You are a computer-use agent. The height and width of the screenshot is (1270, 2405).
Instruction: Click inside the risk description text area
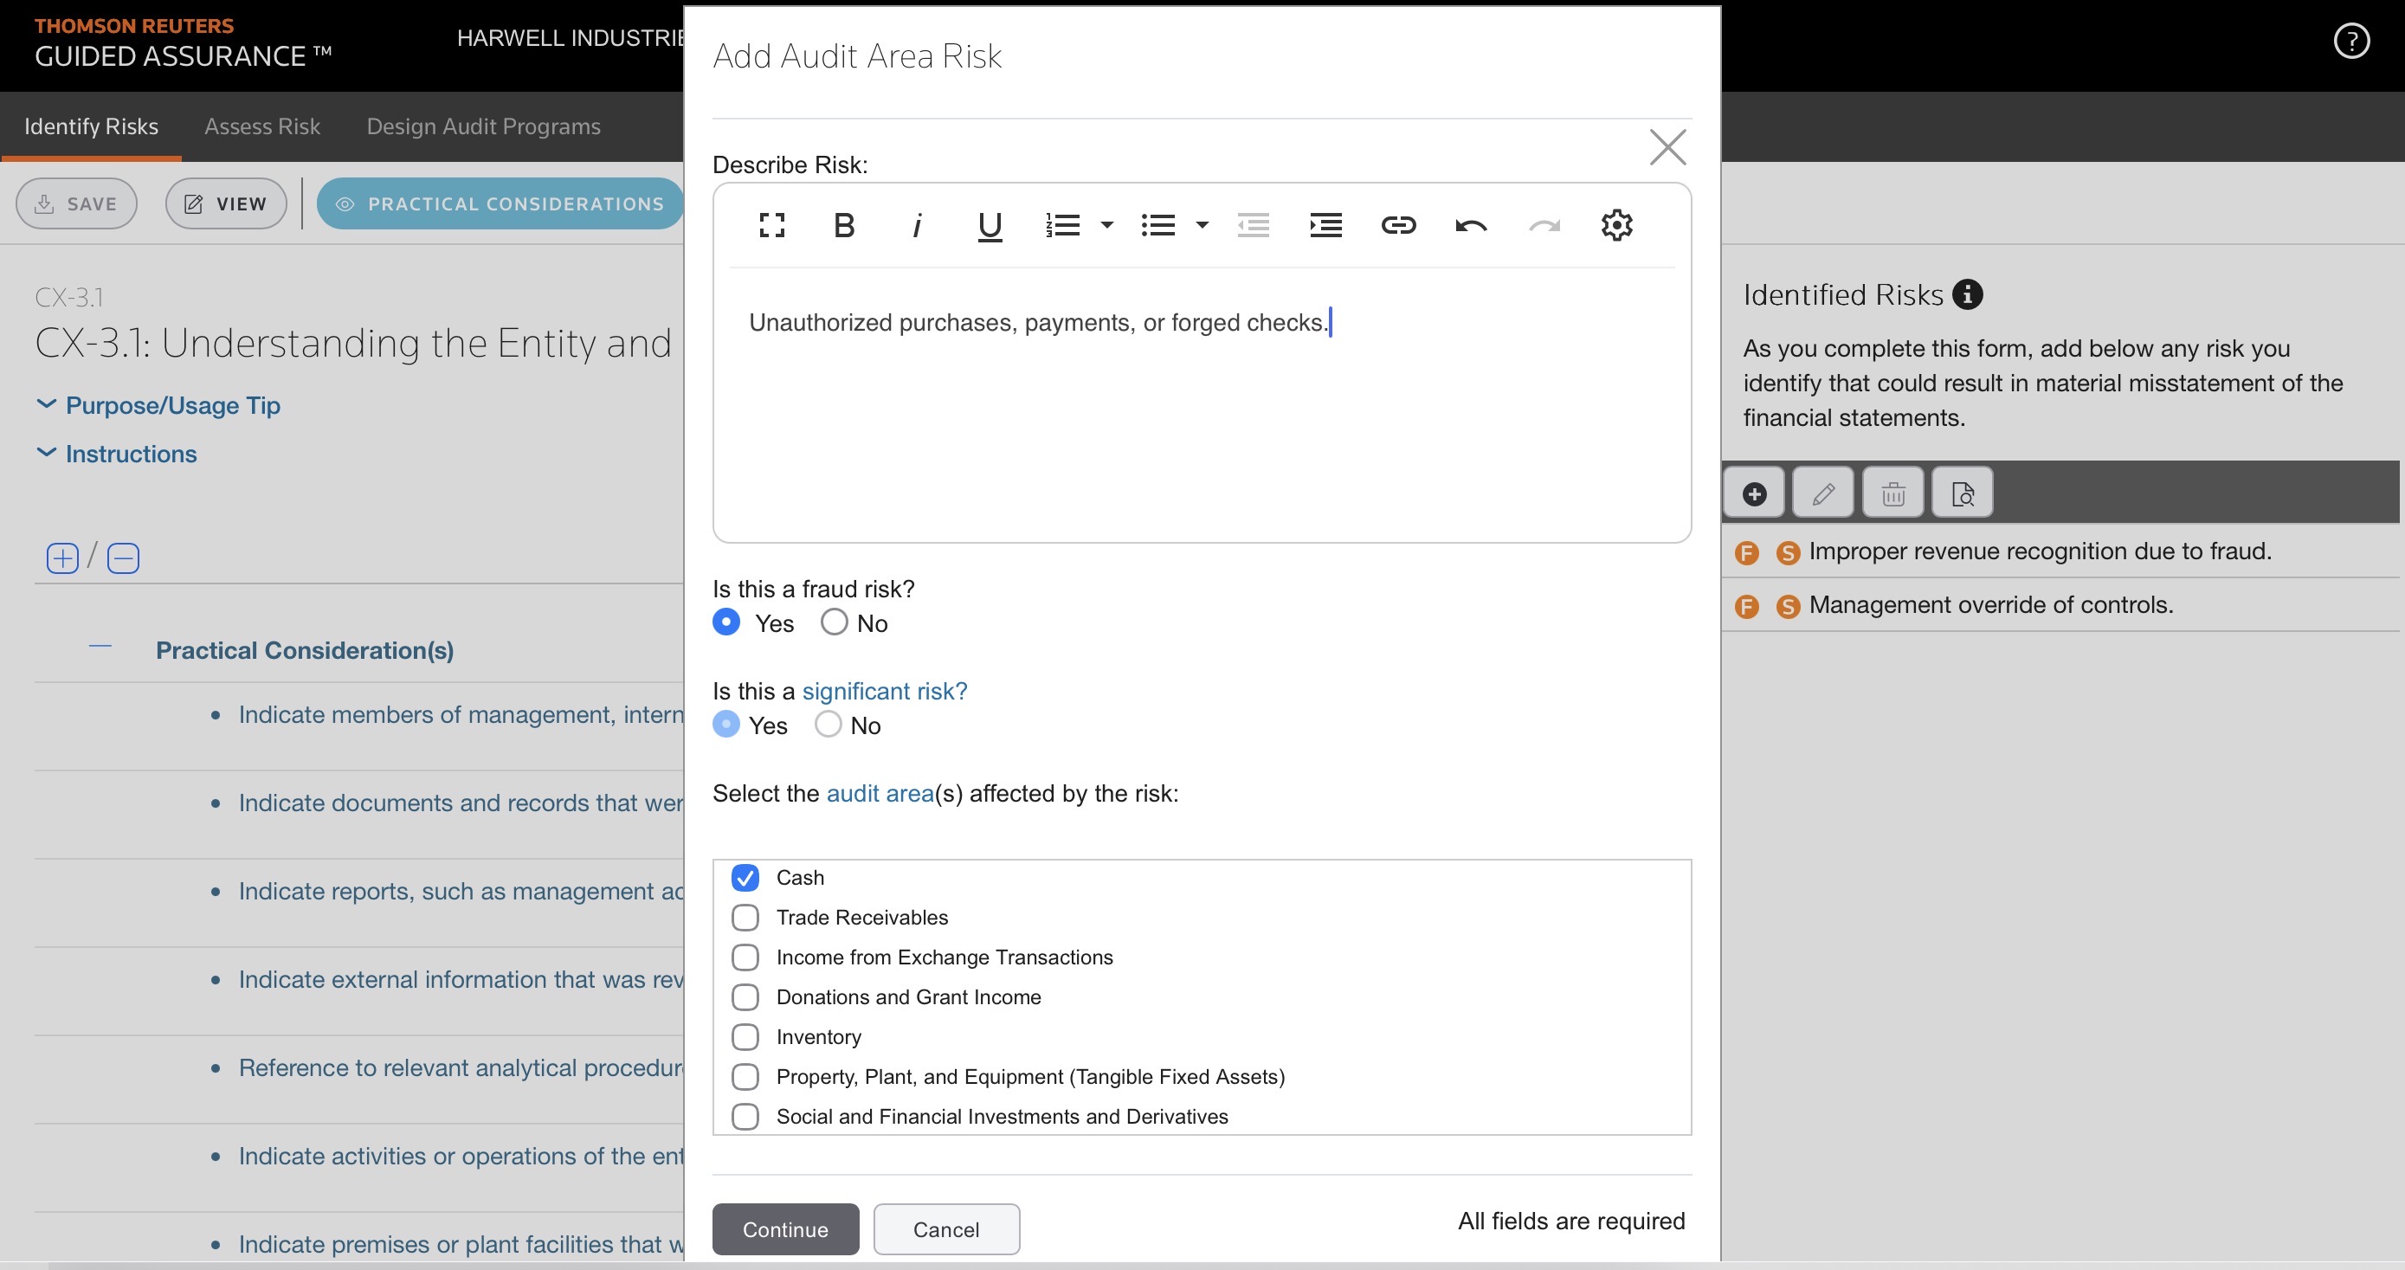[x=1201, y=420]
